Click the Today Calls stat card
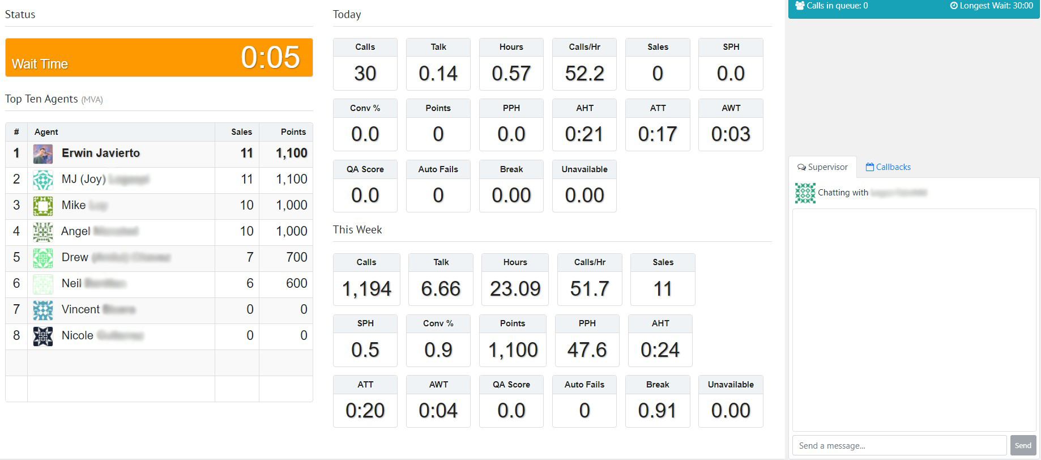The image size is (1041, 460). [x=365, y=64]
